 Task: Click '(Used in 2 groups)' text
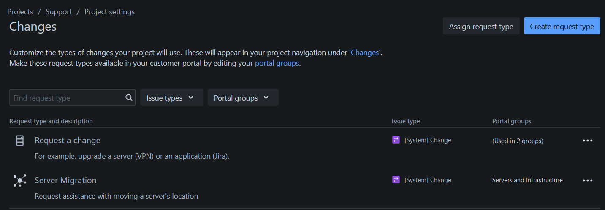coord(518,141)
